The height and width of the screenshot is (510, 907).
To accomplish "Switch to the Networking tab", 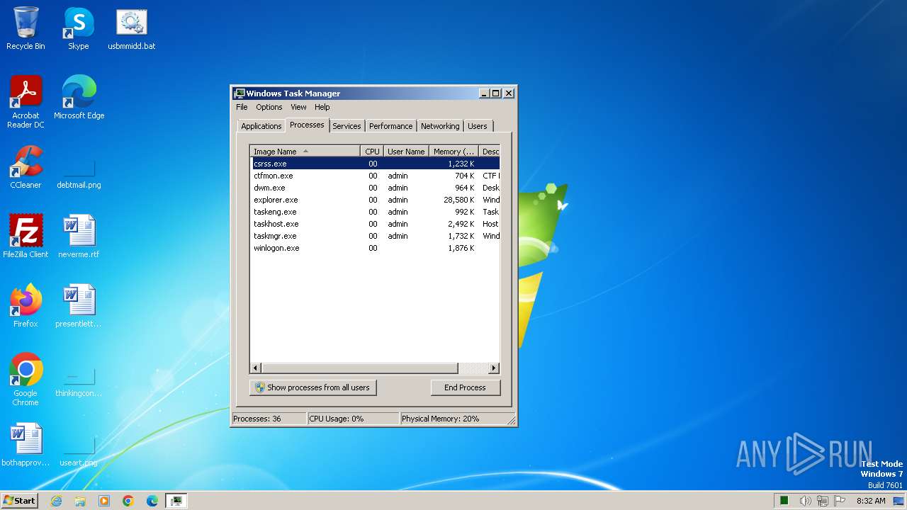I will [x=440, y=126].
